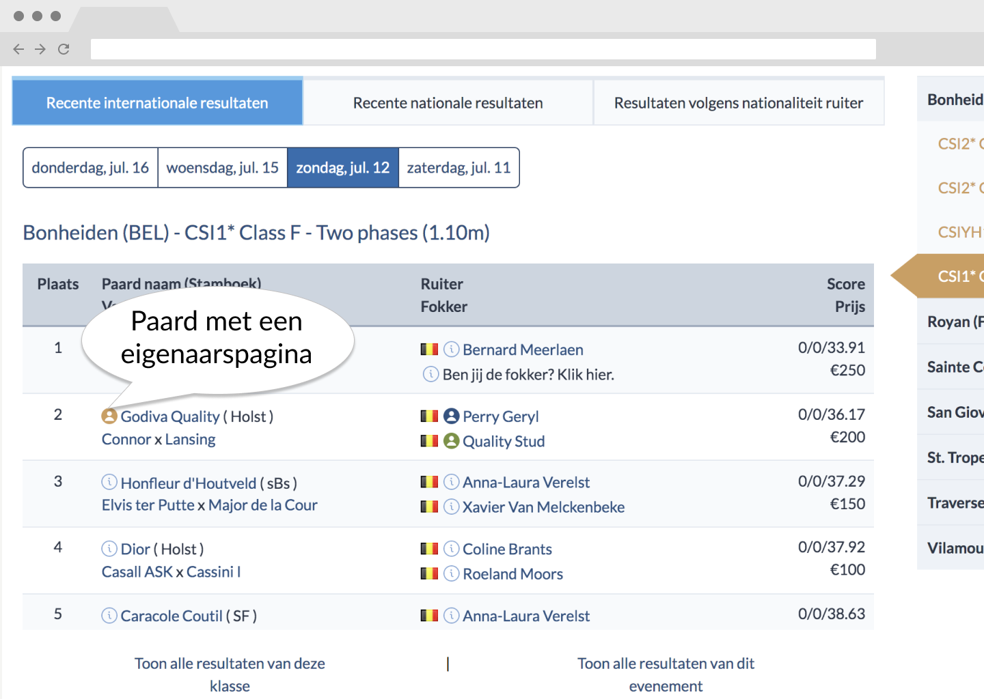Click the info icon beside Dior (Holst)
984x699 pixels.
click(109, 549)
